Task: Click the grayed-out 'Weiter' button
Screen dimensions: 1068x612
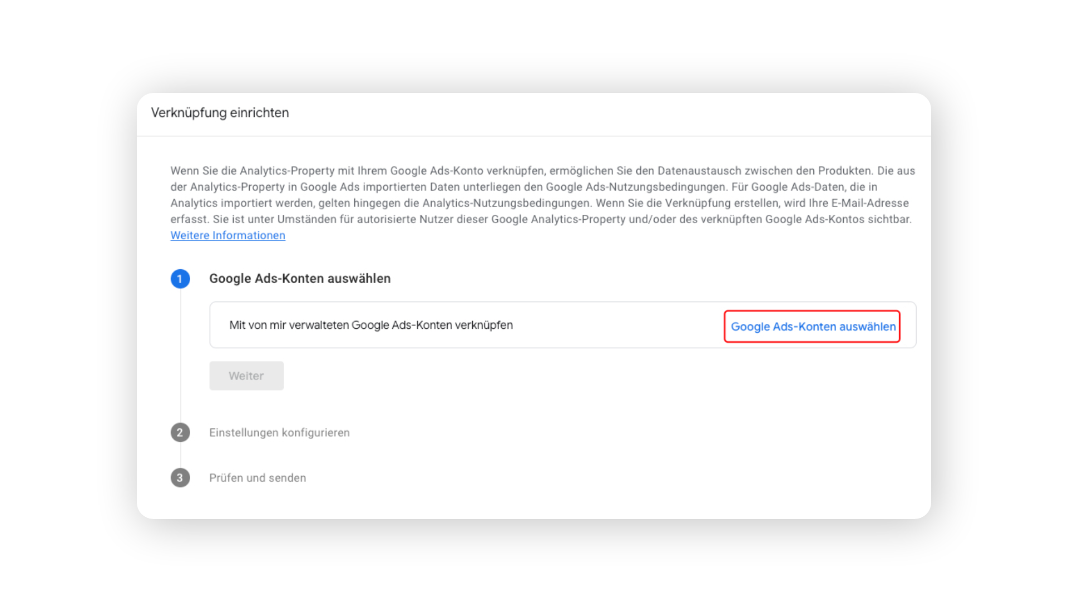Action: (246, 376)
